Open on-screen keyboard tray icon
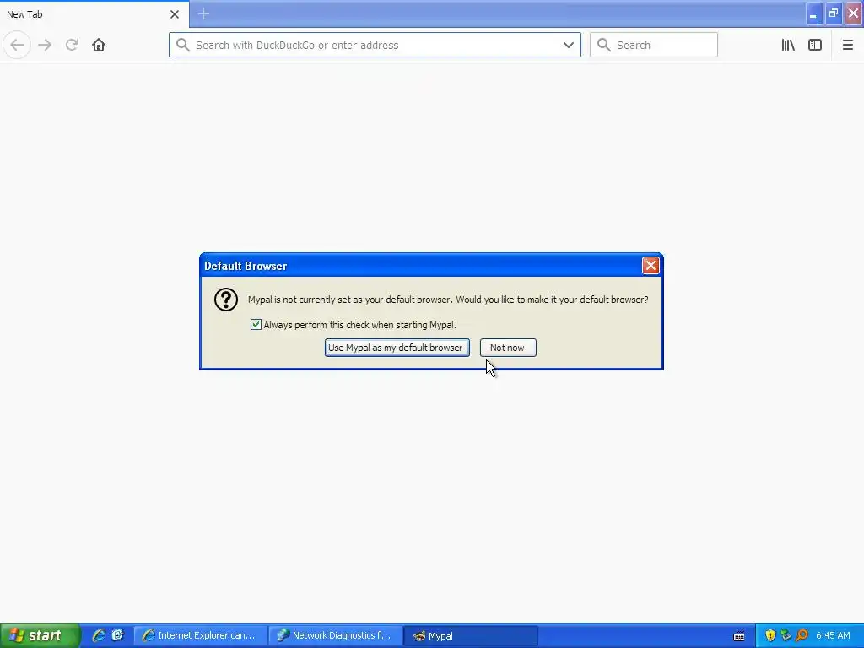 pyautogui.click(x=739, y=636)
